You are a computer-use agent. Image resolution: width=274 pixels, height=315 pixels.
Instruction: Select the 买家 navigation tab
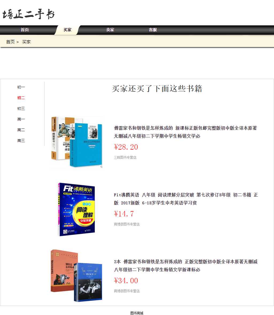pyautogui.click(x=67, y=30)
